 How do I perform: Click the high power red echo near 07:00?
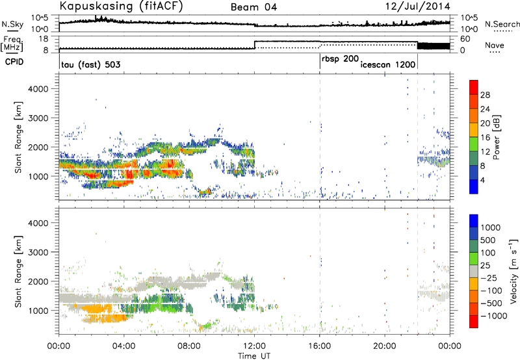pyautogui.click(x=170, y=165)
